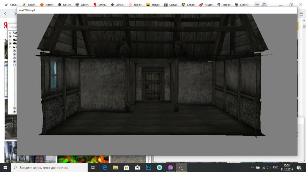This screenshot has height=172, width=306.
Task: Open the clock showing 15:08
Action: (287, 167)
